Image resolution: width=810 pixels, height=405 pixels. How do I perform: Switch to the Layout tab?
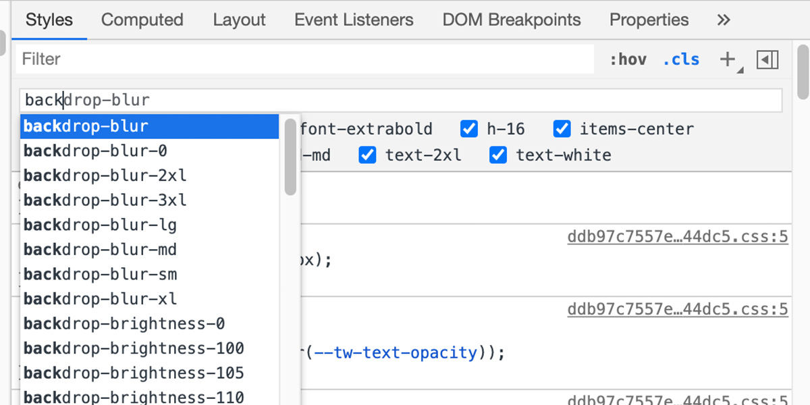pyautogui.click(x=238, y=20)
